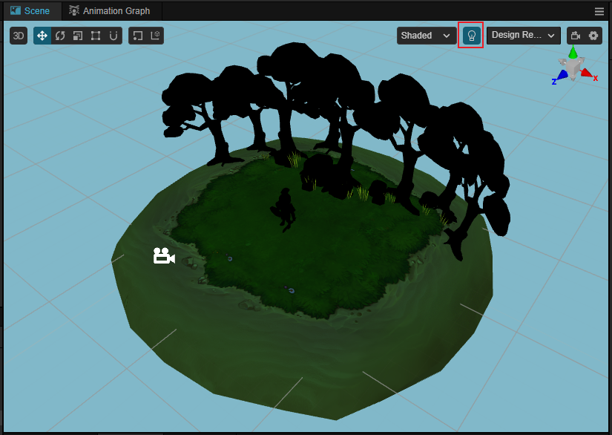Select the Scale transform tool
Image resolution: width=612 pixels, height=435 pixels.
78,36
